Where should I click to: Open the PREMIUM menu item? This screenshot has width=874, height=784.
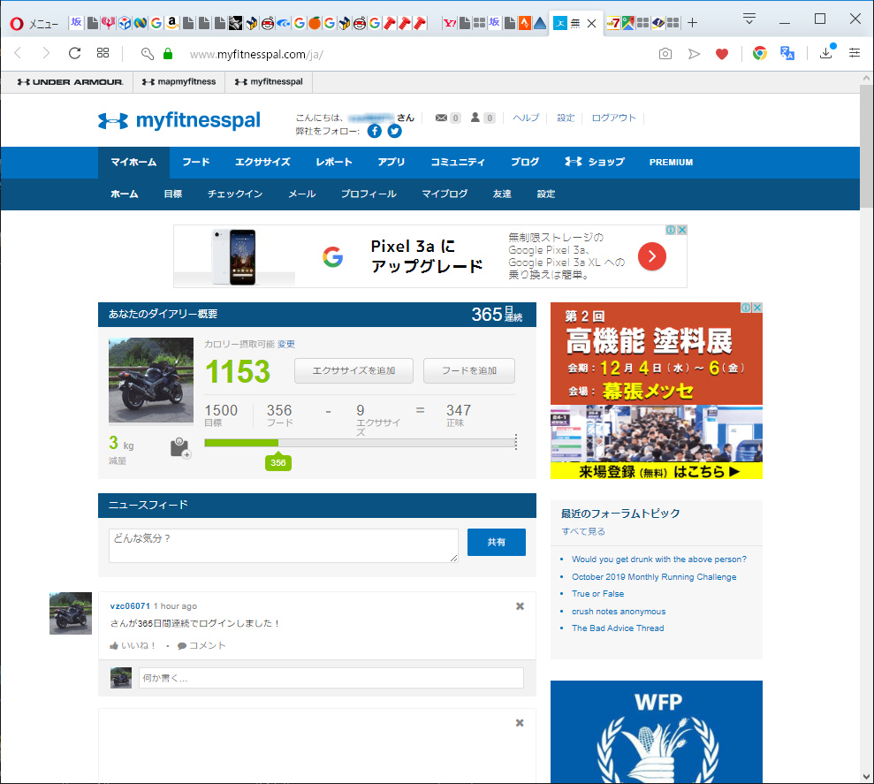pyautogui.click(x=671, y=163)
